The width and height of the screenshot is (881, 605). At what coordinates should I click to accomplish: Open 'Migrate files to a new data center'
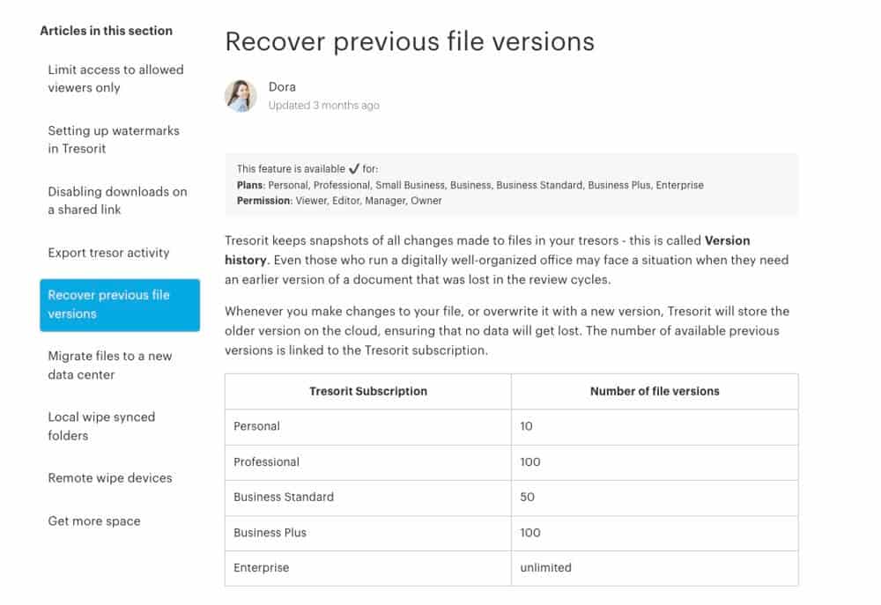(109, 365)
